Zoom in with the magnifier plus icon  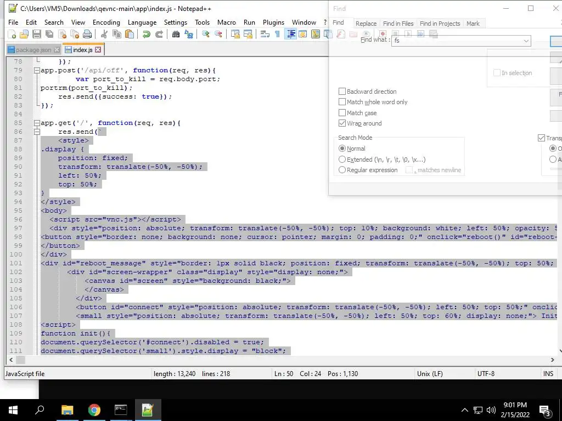pyautogui.click(x=205, y=35)
